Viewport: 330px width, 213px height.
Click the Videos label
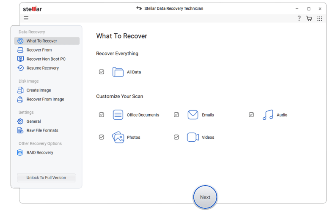208,137
